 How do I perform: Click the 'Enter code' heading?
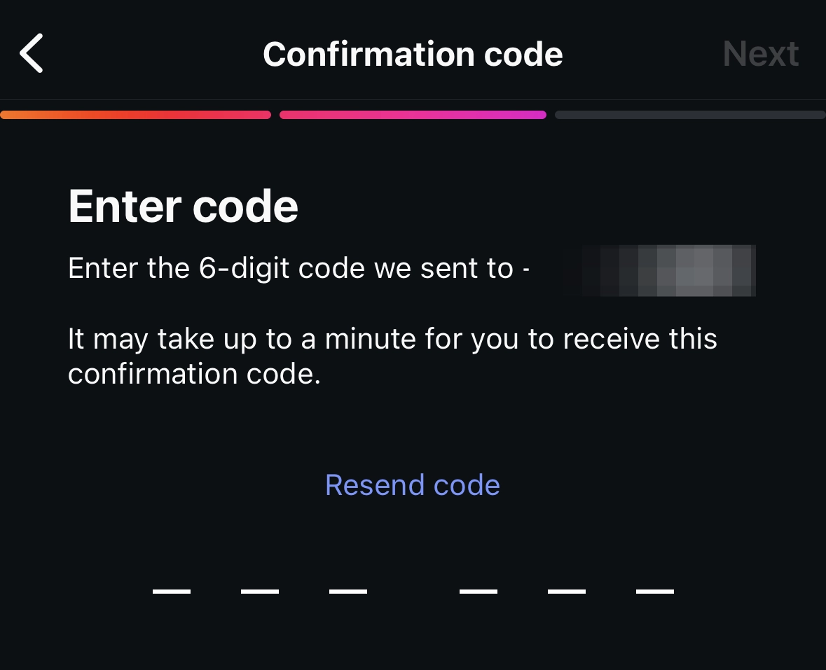[184, 206]
